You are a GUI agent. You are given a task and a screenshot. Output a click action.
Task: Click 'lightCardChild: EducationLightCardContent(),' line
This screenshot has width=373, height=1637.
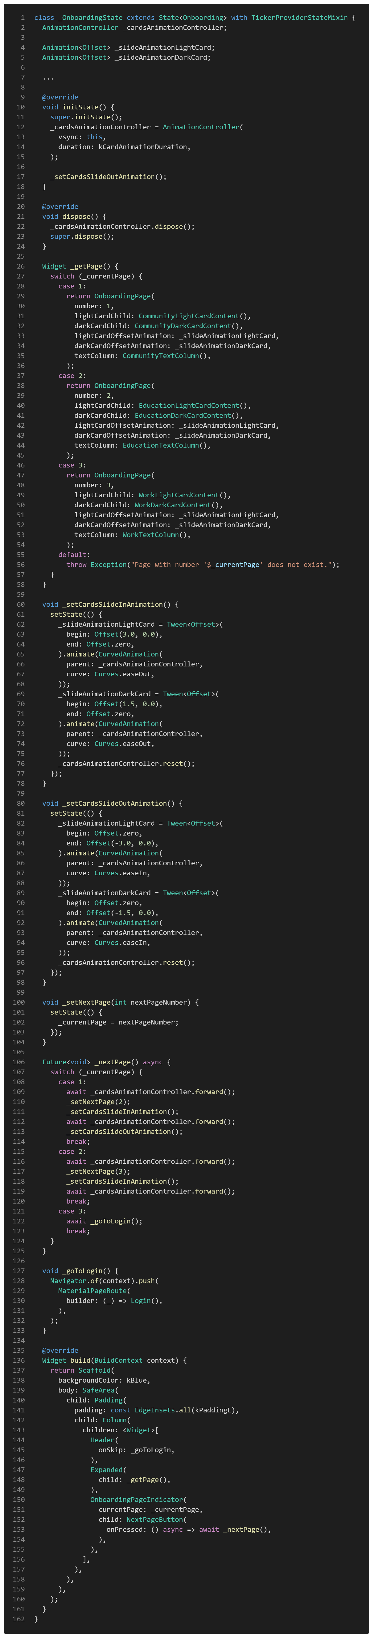pos(163,406)
